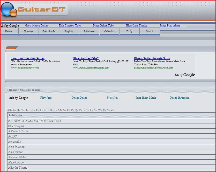Click top Ads by Google label

point(10,26)
